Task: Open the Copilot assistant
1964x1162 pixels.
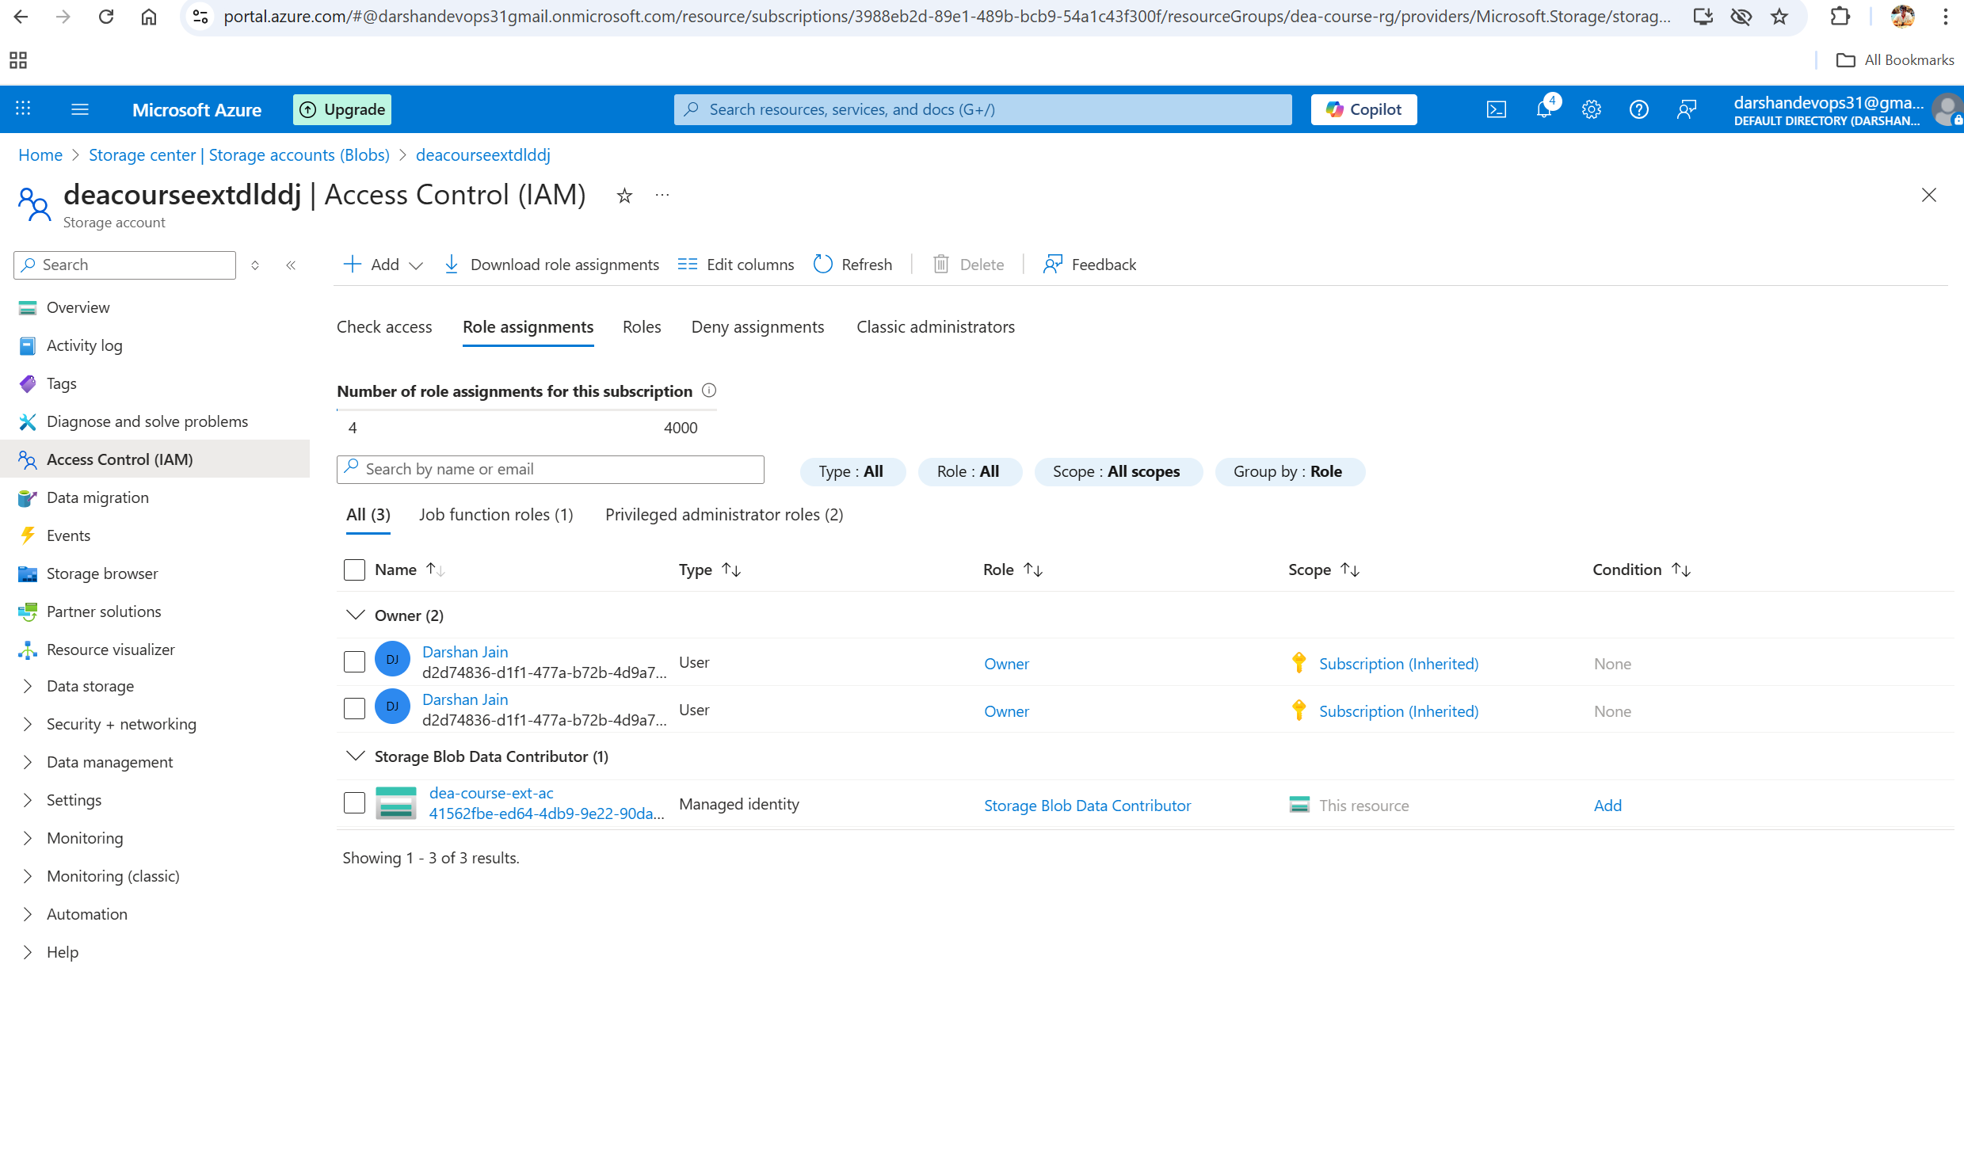Action: (x=1363, y=109)
